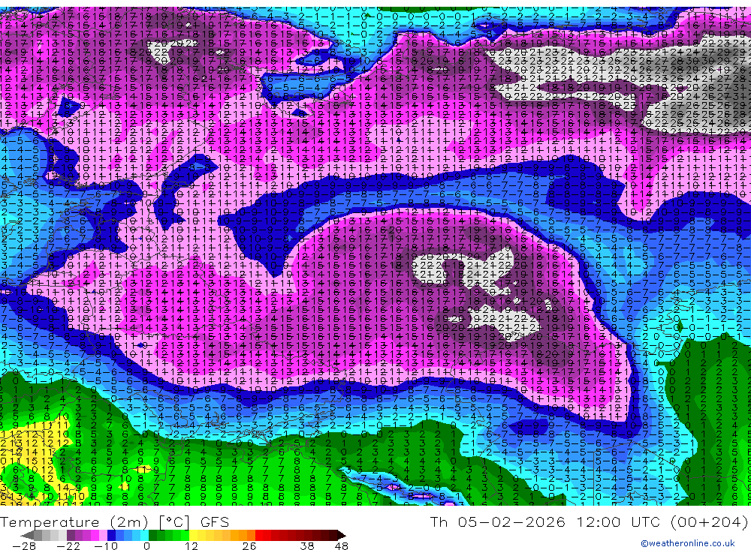
Task: Click the '-28' label on the legend
Action: coord(24,545)
